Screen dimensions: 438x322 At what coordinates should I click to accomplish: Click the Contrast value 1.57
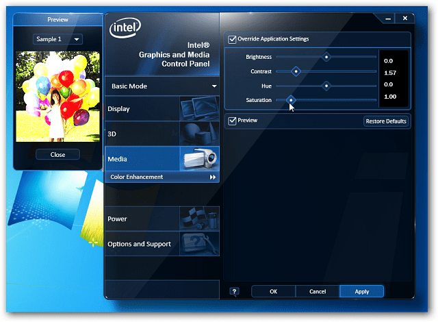coord(390,73)
